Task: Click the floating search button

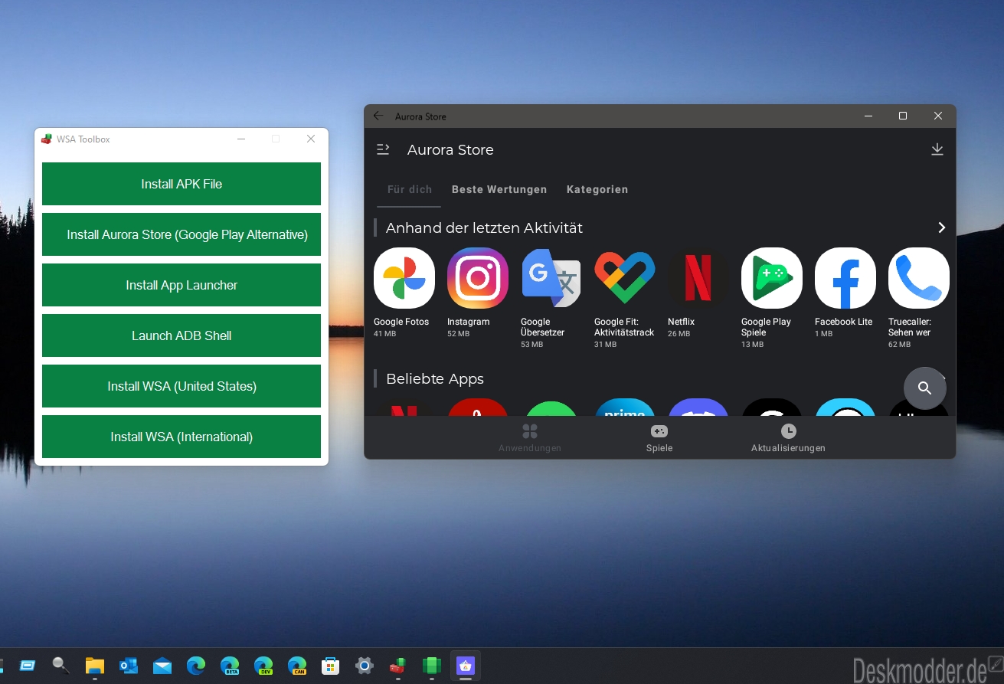Action: point(925,388)
